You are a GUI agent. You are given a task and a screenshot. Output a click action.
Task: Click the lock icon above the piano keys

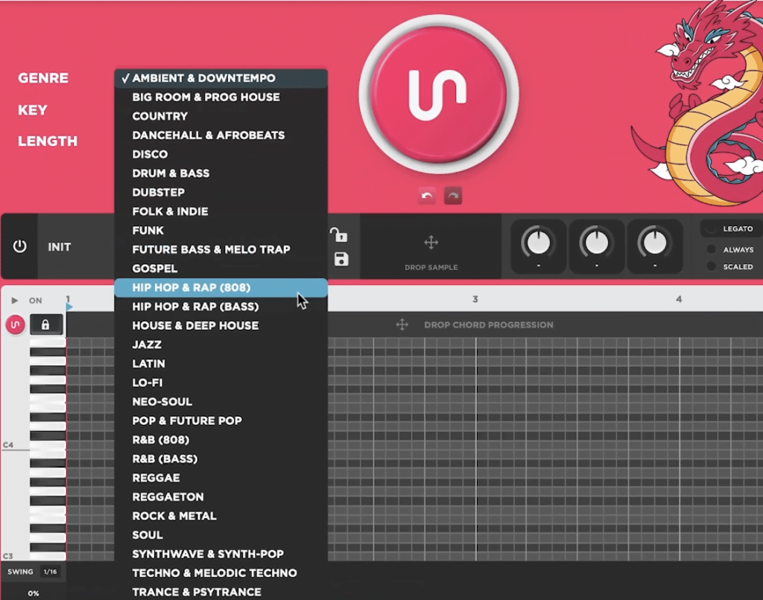[x=47, y=324]
